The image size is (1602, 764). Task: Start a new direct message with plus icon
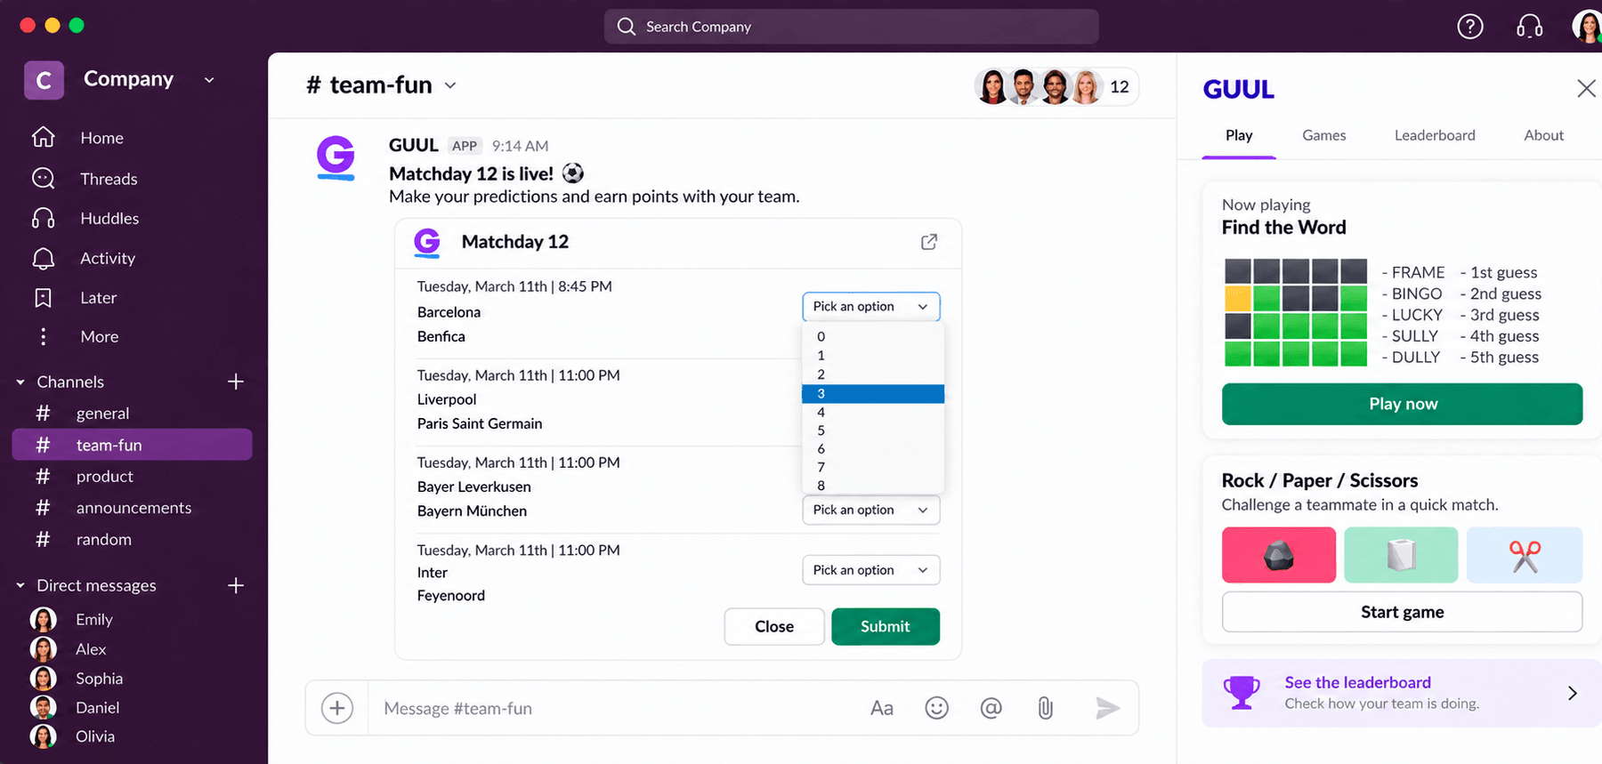point(235,585)
